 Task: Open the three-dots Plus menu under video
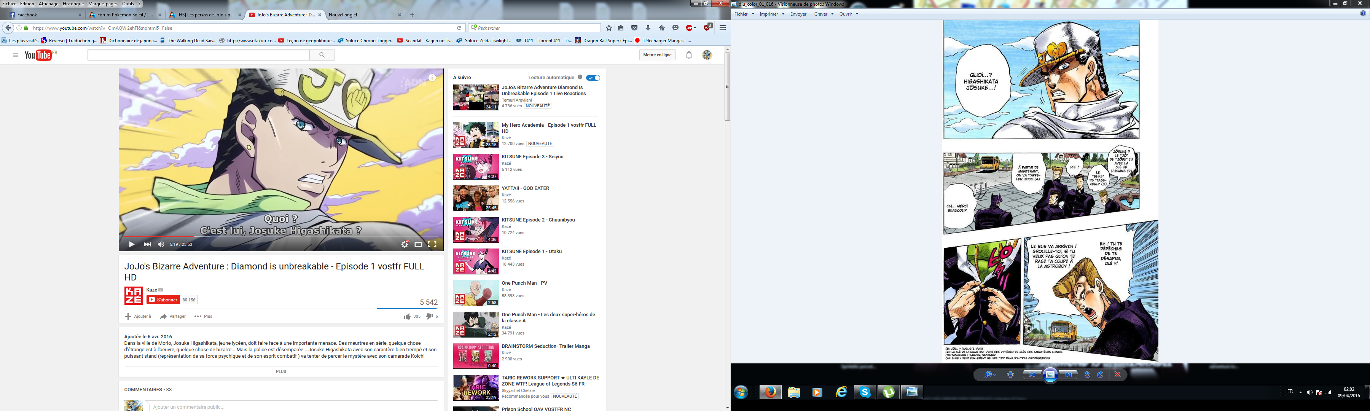coord(203,316)
